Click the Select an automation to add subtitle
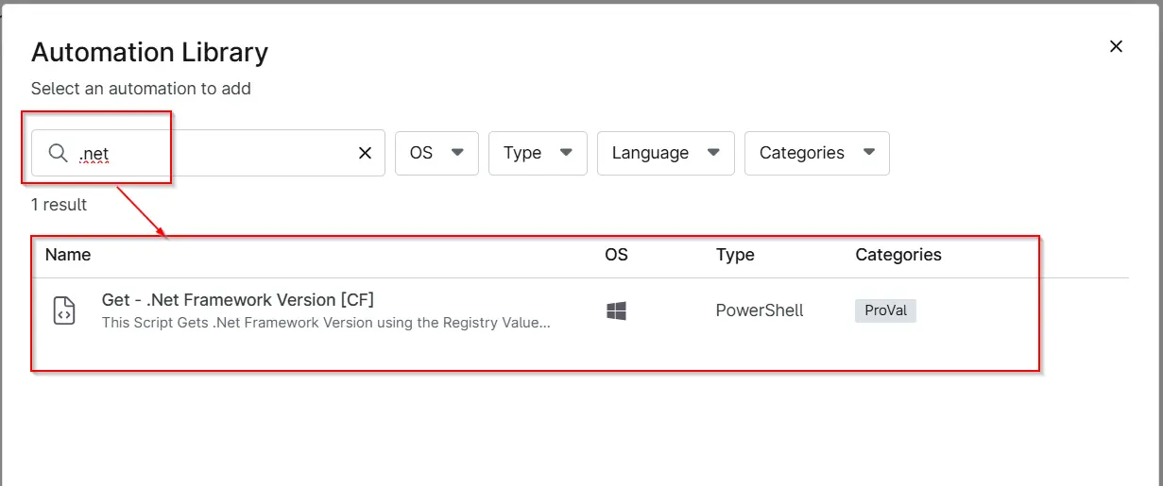The height and width of the screenshot is (486, 1163). click(x=141, y=89)
